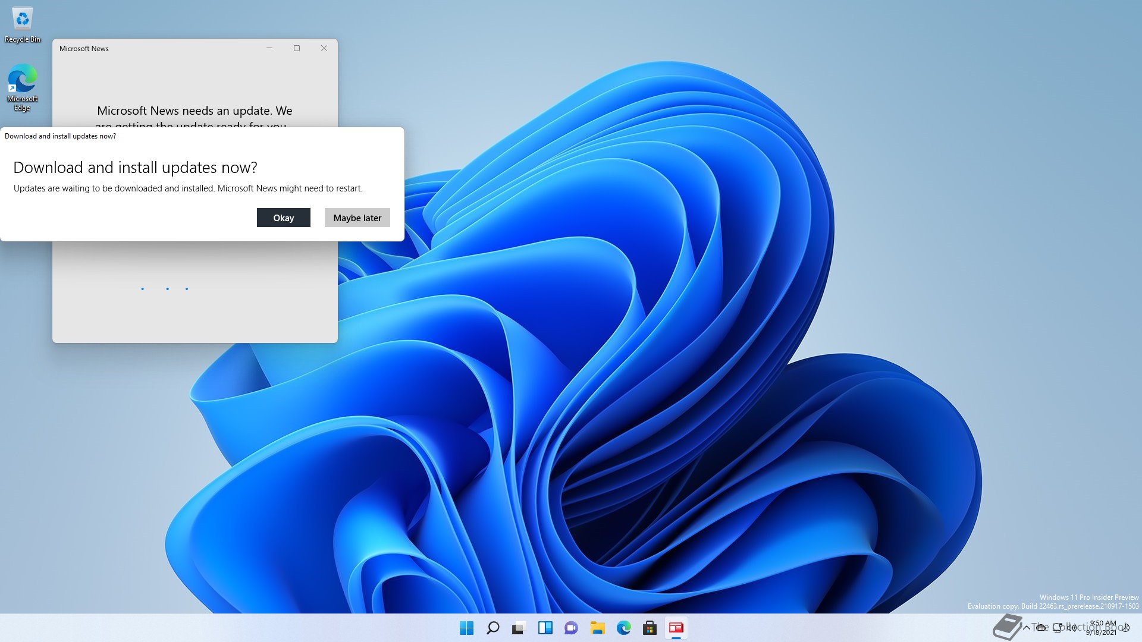Open the volume speaker tray icon
Viewport: 1142px width, 642px height.
click(1072, 628)
